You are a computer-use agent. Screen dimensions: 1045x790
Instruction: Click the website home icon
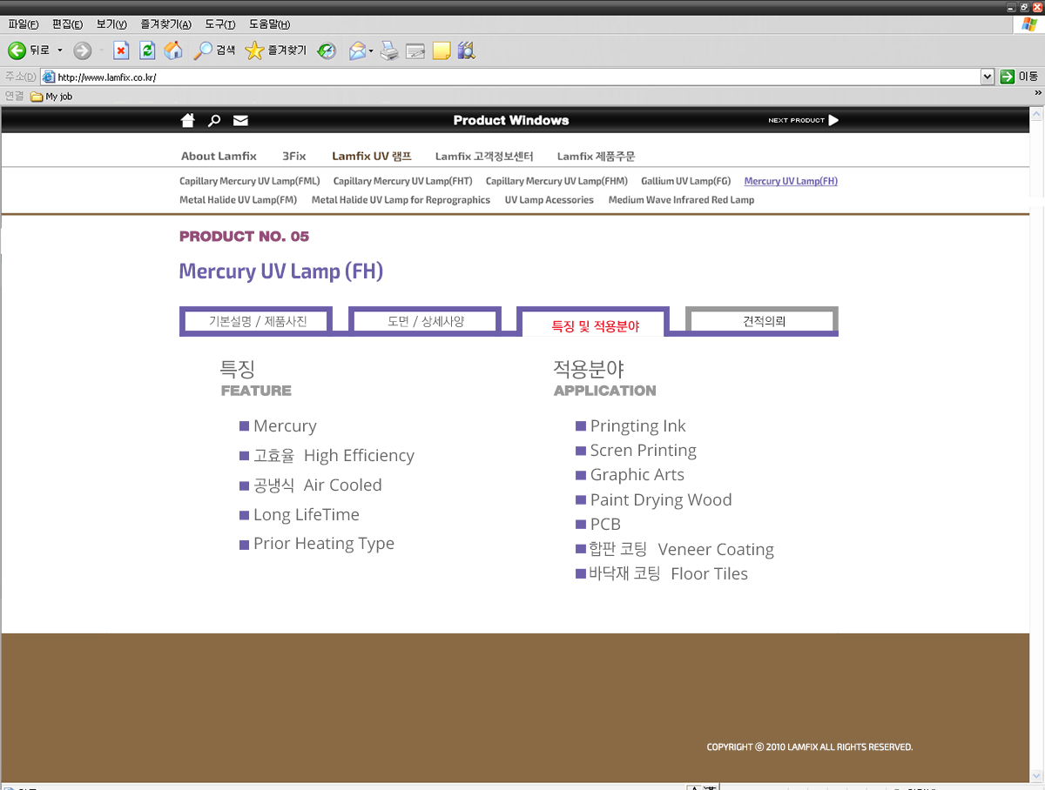tap(187, 120)
